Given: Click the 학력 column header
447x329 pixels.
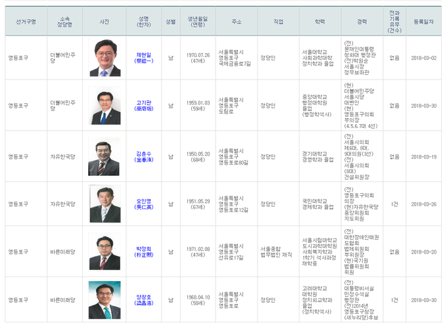Looking at the screenshot, I should click(x=319, y=22).
